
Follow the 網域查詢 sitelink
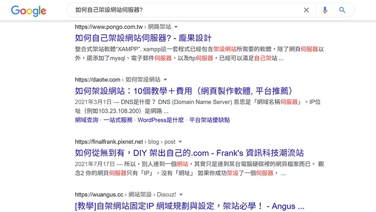tap(86, 120)
